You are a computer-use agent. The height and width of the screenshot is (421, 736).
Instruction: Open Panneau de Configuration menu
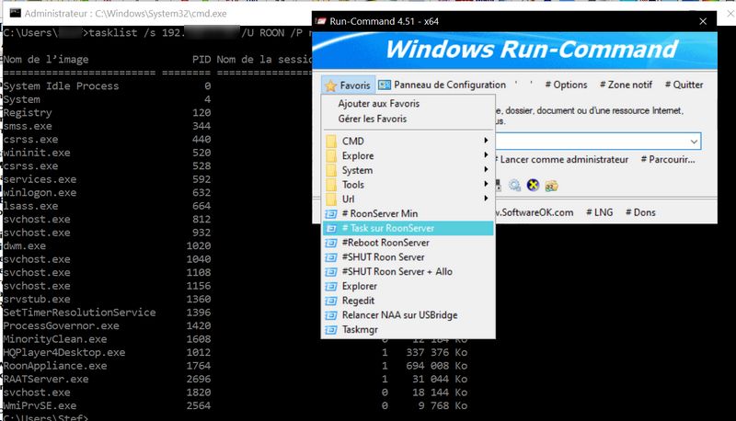443,85
